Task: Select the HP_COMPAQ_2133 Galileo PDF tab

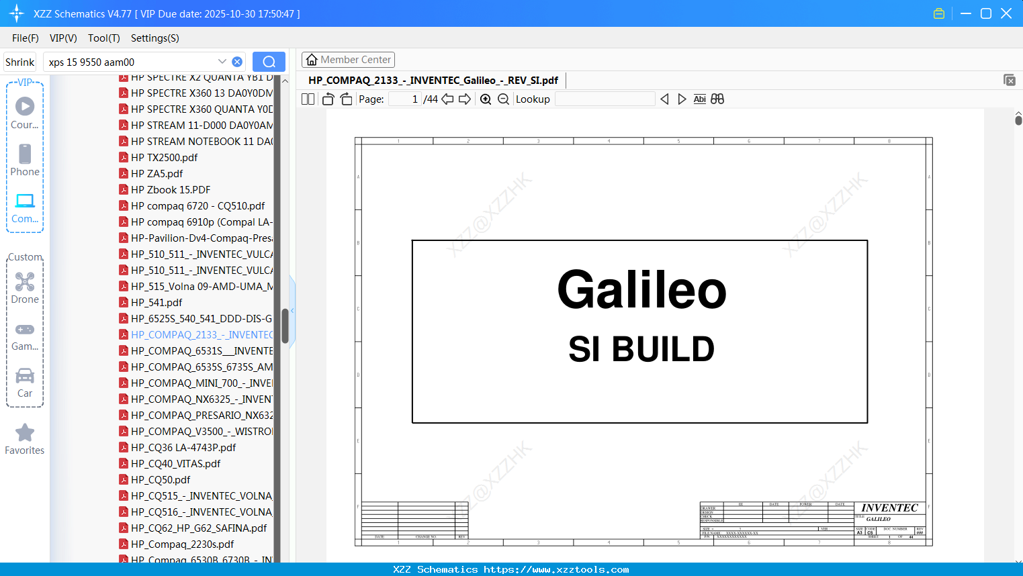Action: pyautogui.click(x=433, y=81)
